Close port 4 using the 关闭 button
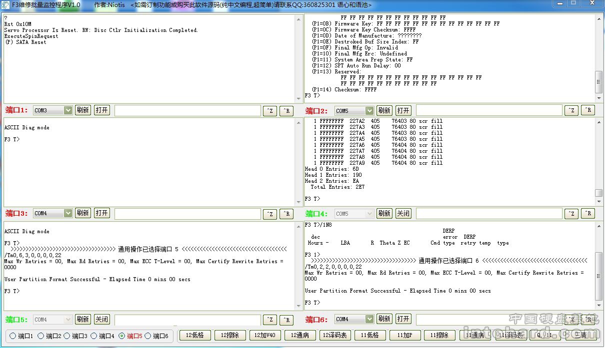Screen dimensions: 605x348 click(403, 214)
